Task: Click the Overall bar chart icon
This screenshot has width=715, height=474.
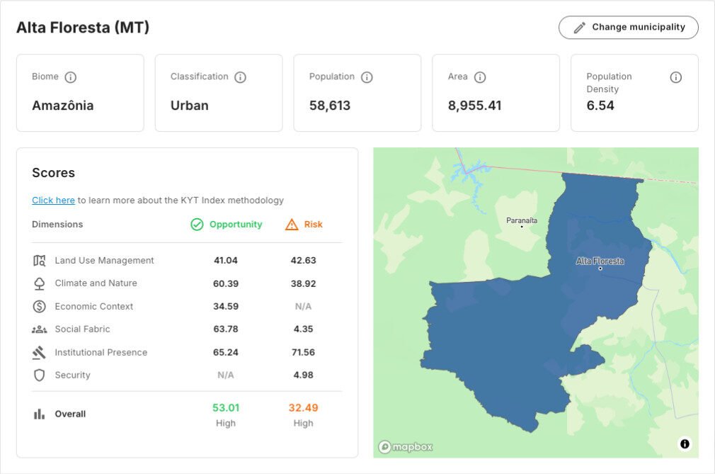Action: tap(40, 414)
